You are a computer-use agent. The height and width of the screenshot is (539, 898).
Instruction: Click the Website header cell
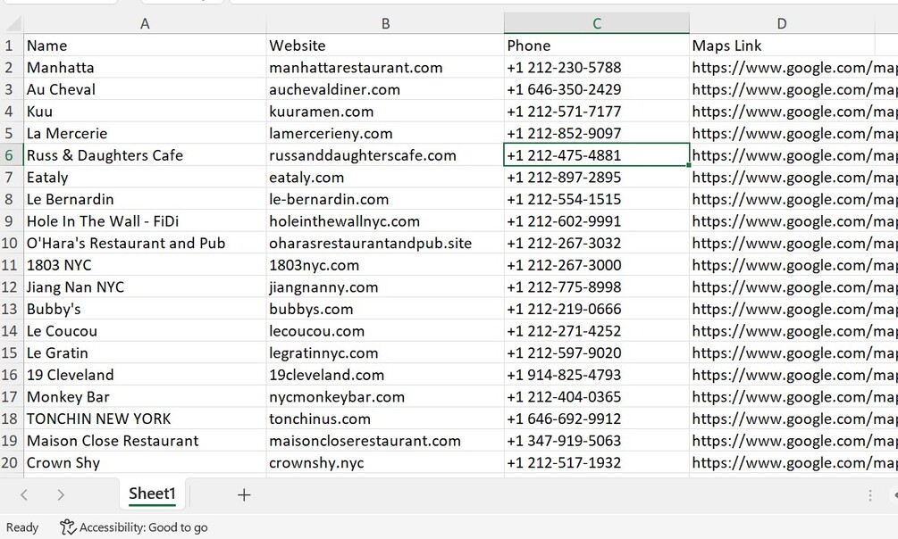[x=385, y=46]
